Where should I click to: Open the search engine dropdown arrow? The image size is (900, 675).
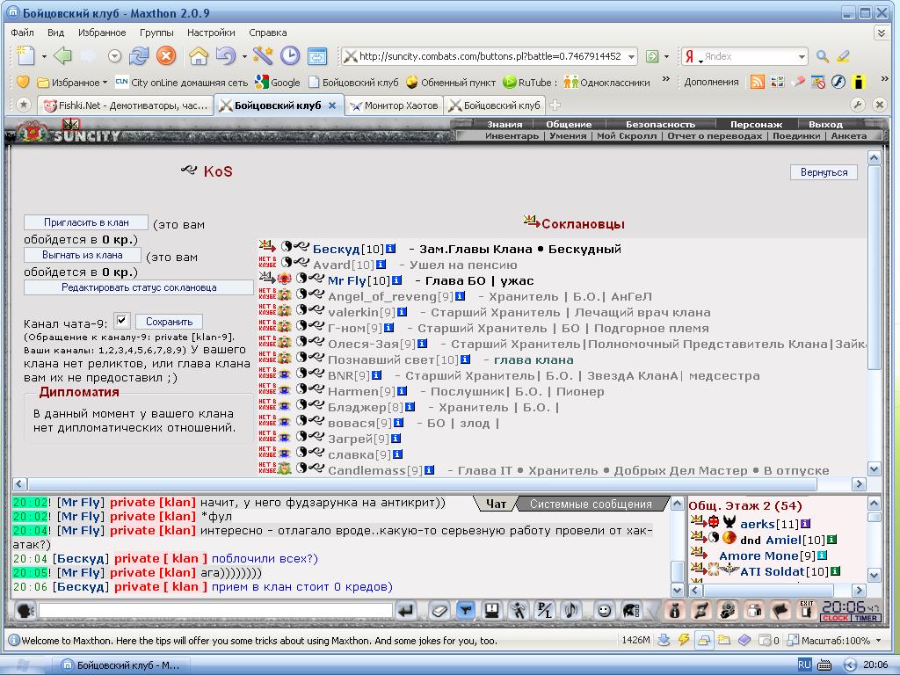tap(802, 56)
